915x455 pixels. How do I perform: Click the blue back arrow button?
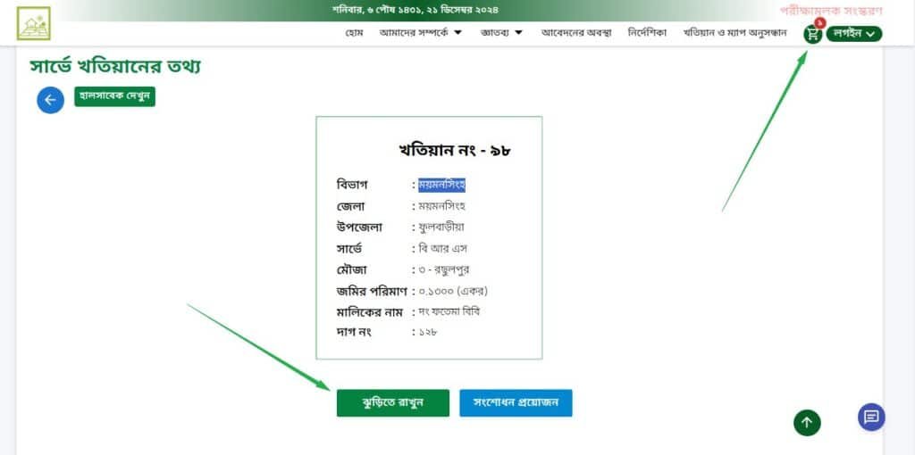pyautogui.click(x=50, y=100)
